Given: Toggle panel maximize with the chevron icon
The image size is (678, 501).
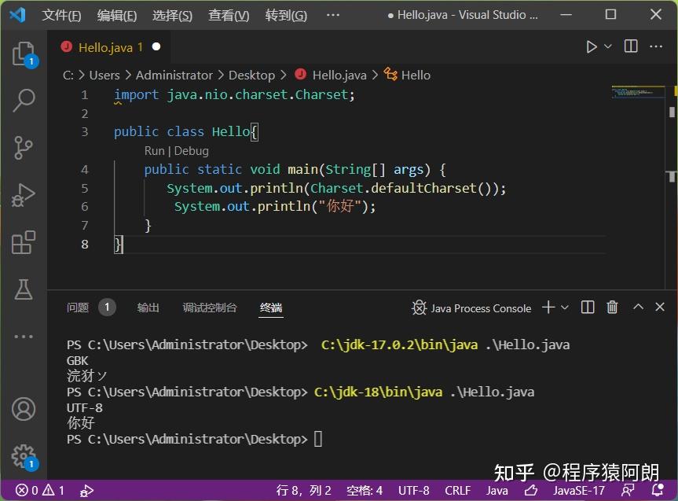Looking at the screenshot, I should (x=638, y=308).
